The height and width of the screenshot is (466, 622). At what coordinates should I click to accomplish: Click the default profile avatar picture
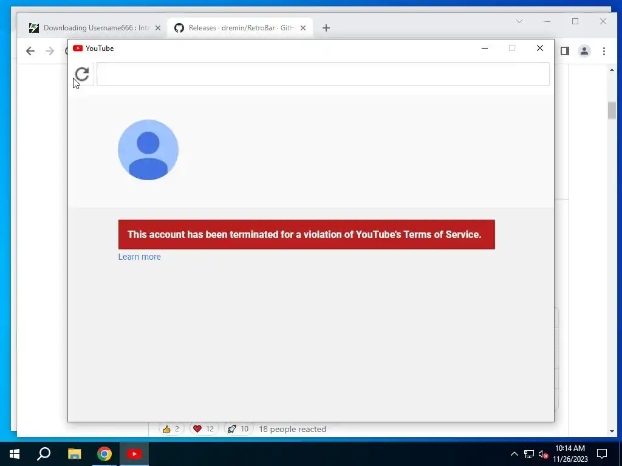click(x=148, y=150)
